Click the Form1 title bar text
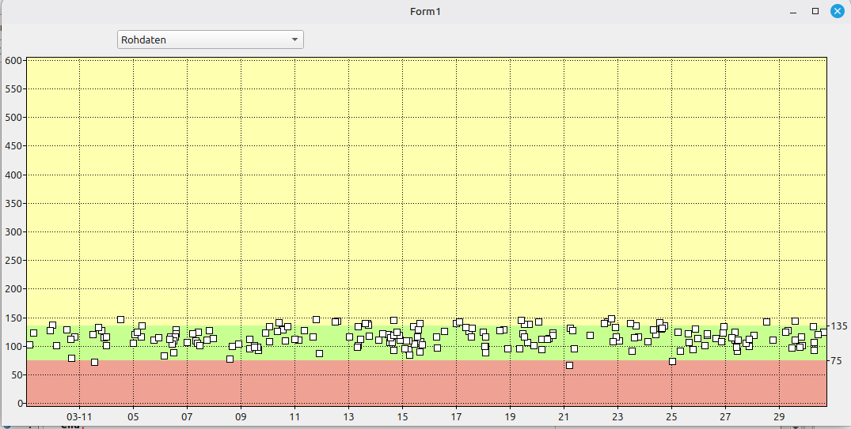 pyautogui.click(x=425, y=11)
